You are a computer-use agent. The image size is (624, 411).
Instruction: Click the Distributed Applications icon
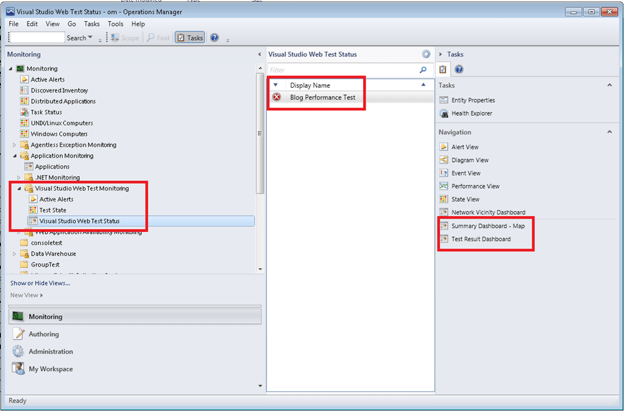[x=24, y=101]
